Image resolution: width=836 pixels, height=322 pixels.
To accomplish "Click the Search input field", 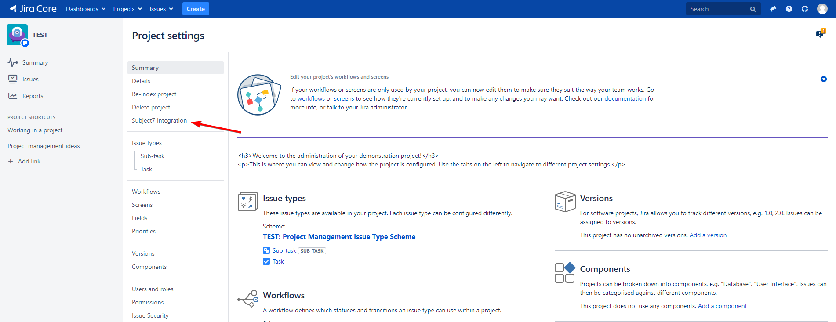I will [x=719, y=9].
